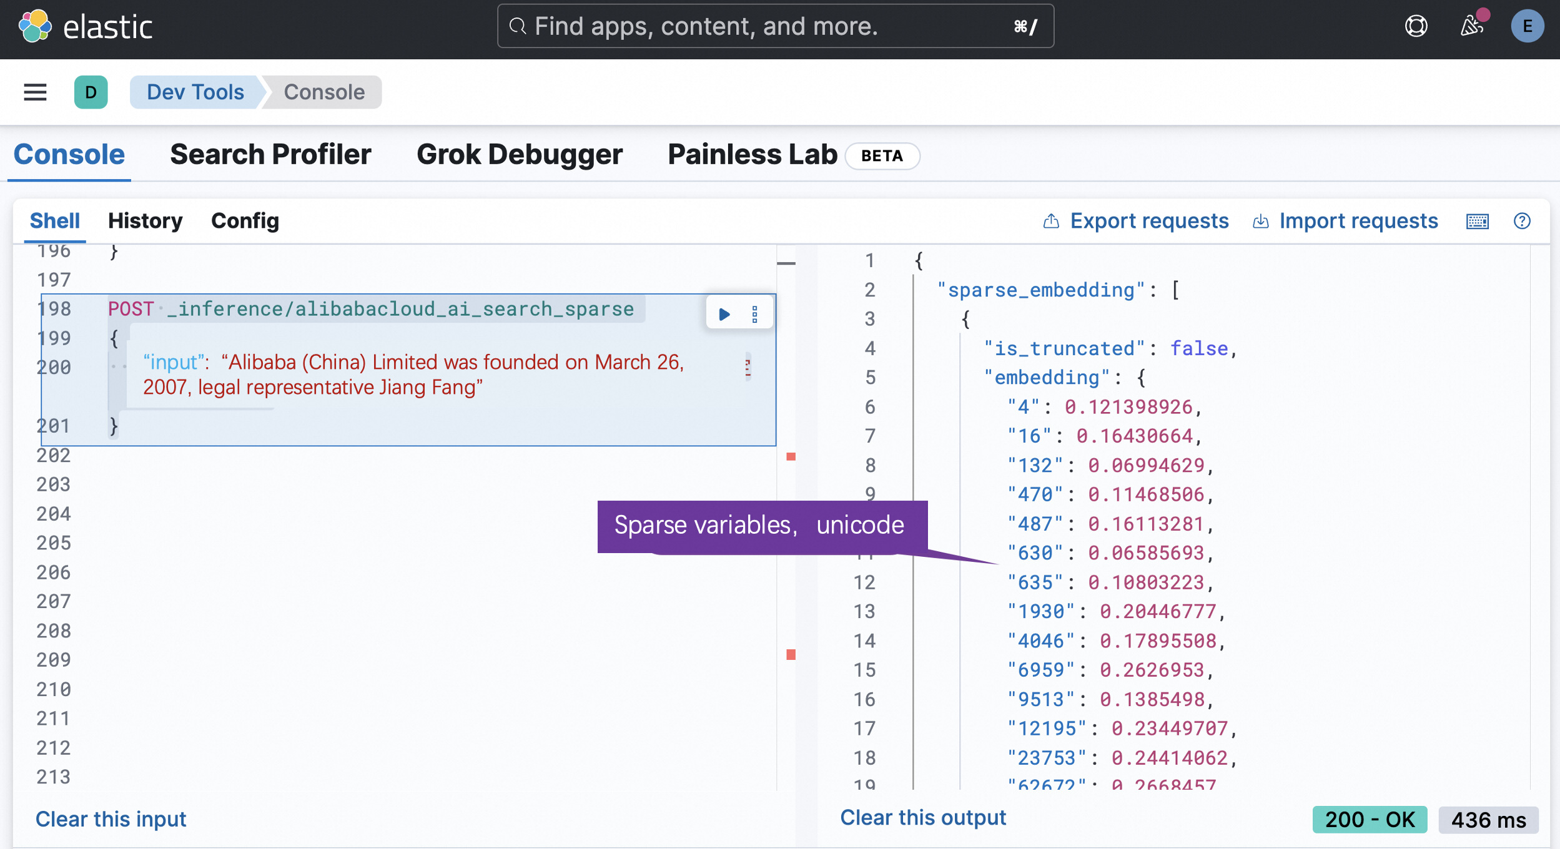
Task: Click the false value on output line 4
Action: point(1198,348)
